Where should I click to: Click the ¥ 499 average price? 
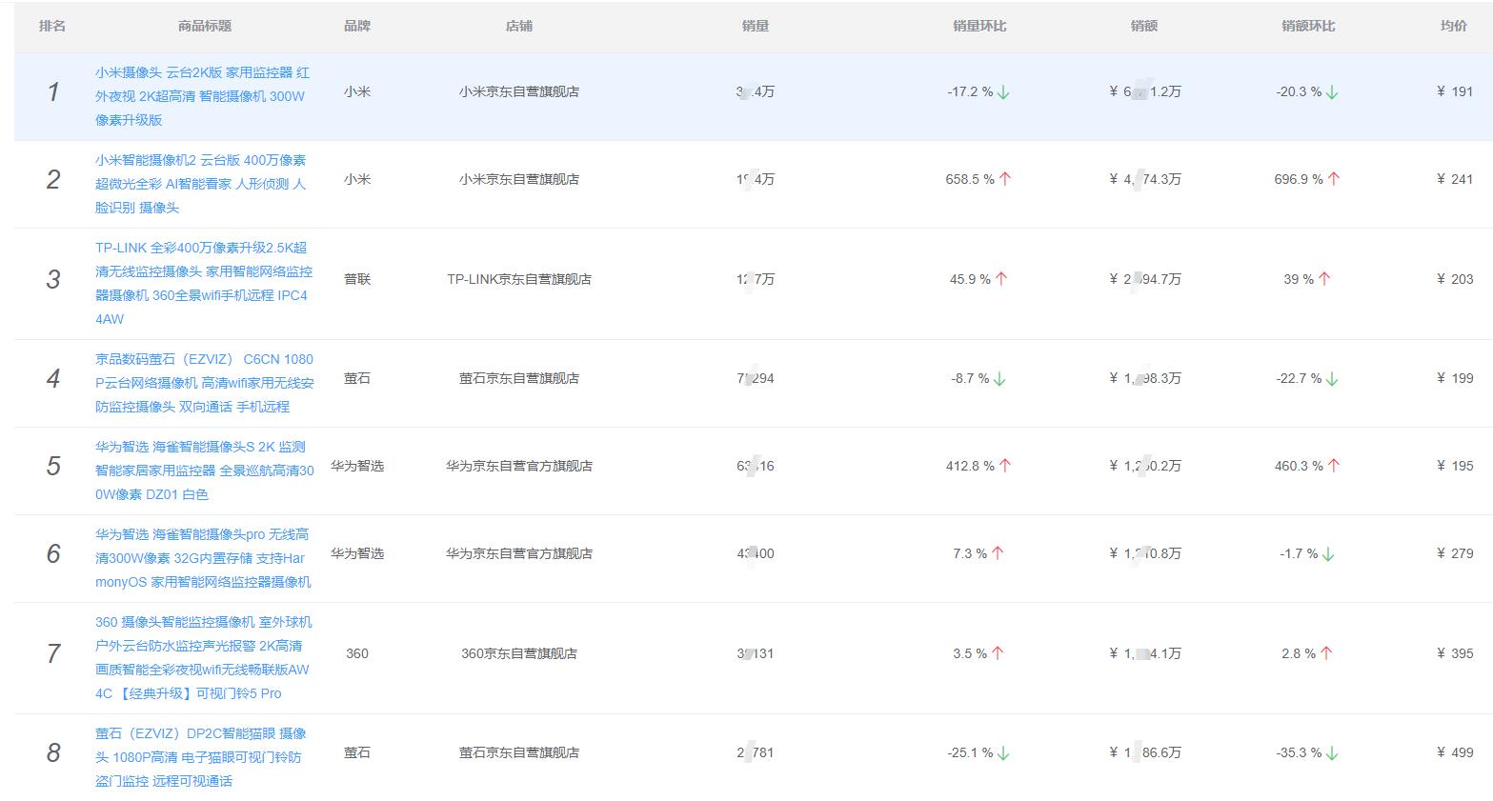[1455, 752]
